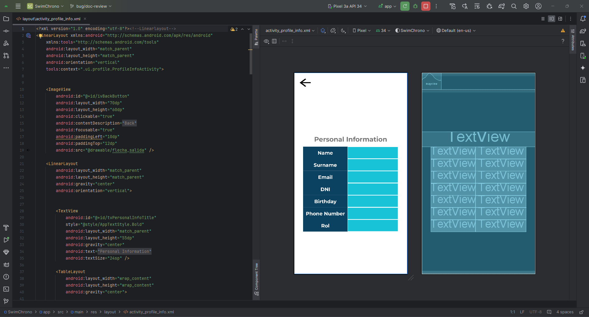Switch editor to Code-only view
Image resolution: width=589 pixels, height=317 pixels.
point(543,19)
